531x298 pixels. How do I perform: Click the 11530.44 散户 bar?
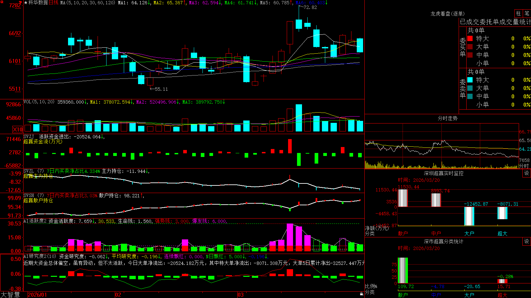coord(403,198)
